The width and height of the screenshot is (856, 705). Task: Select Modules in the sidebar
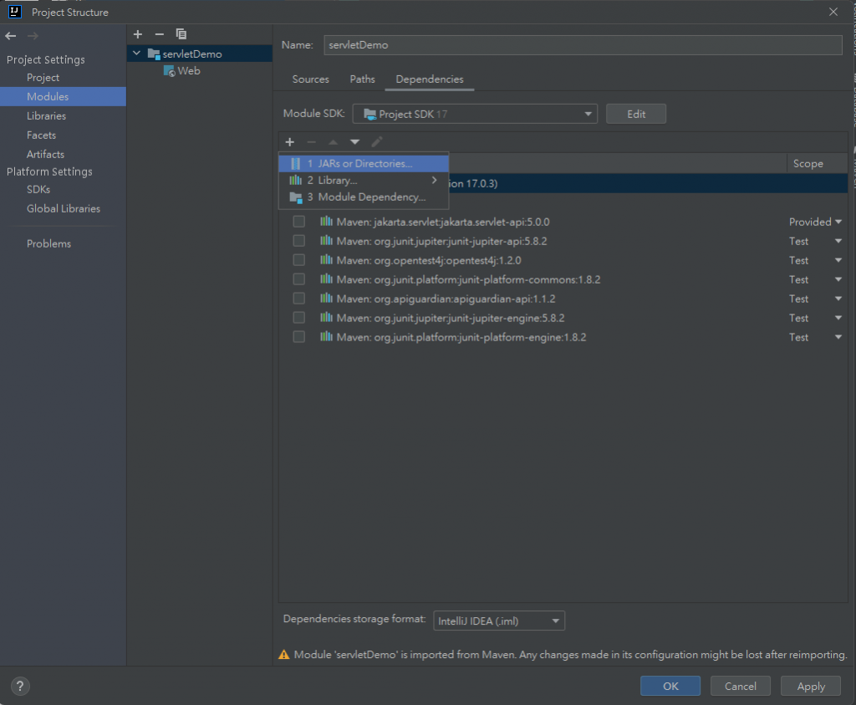click(64, 97)
